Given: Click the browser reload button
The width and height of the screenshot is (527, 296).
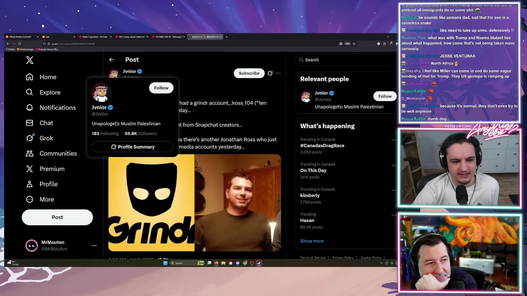Looking at the screenshot, I should (19, 44).
